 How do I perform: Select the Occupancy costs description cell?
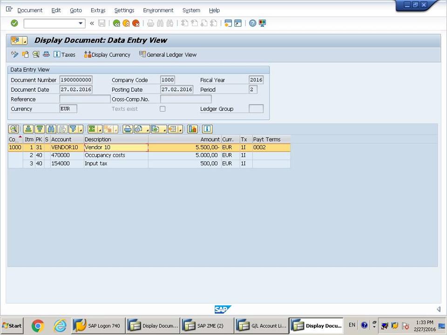point(116,155)
